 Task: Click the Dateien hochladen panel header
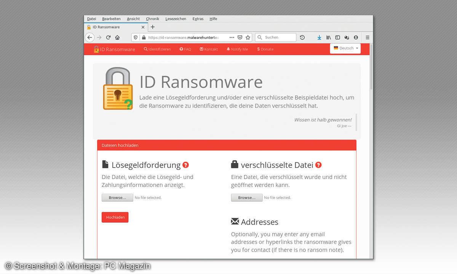[227, 145]
